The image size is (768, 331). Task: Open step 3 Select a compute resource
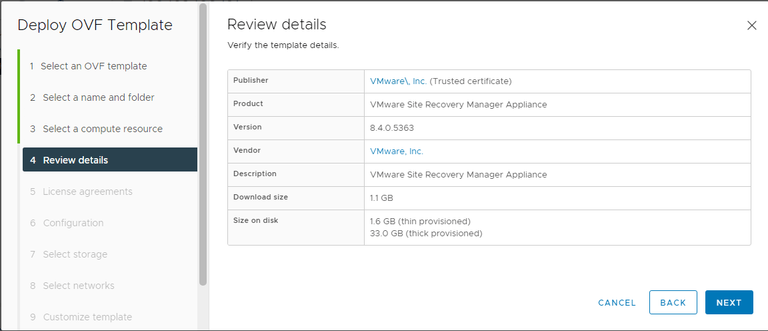pos(96,129)
